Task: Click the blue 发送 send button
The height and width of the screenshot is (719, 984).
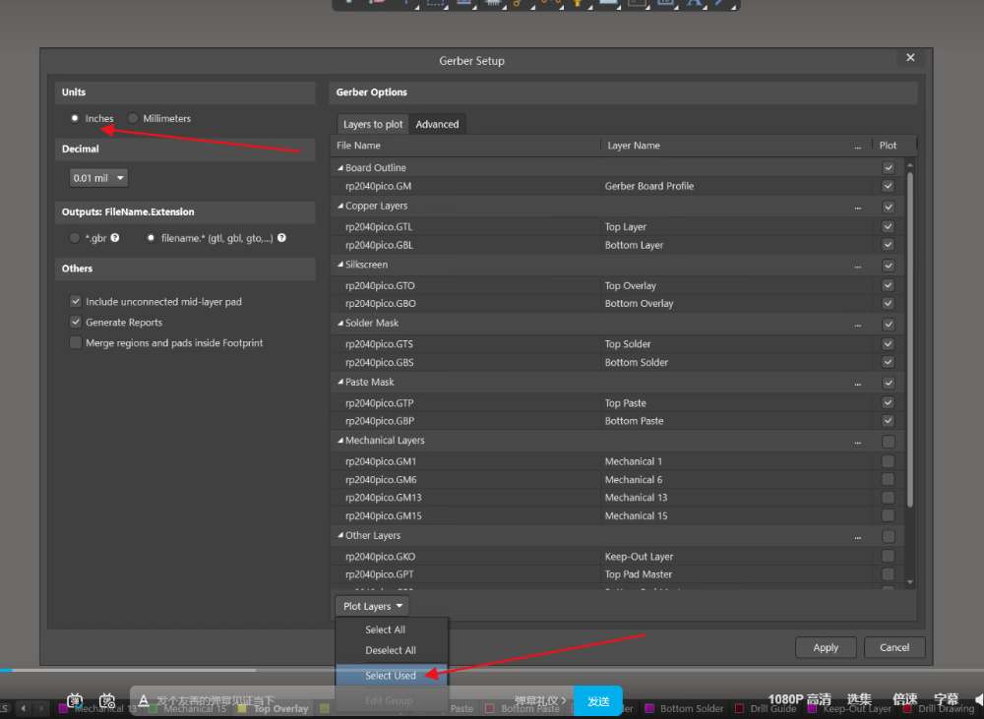Action: coord(598,701)
